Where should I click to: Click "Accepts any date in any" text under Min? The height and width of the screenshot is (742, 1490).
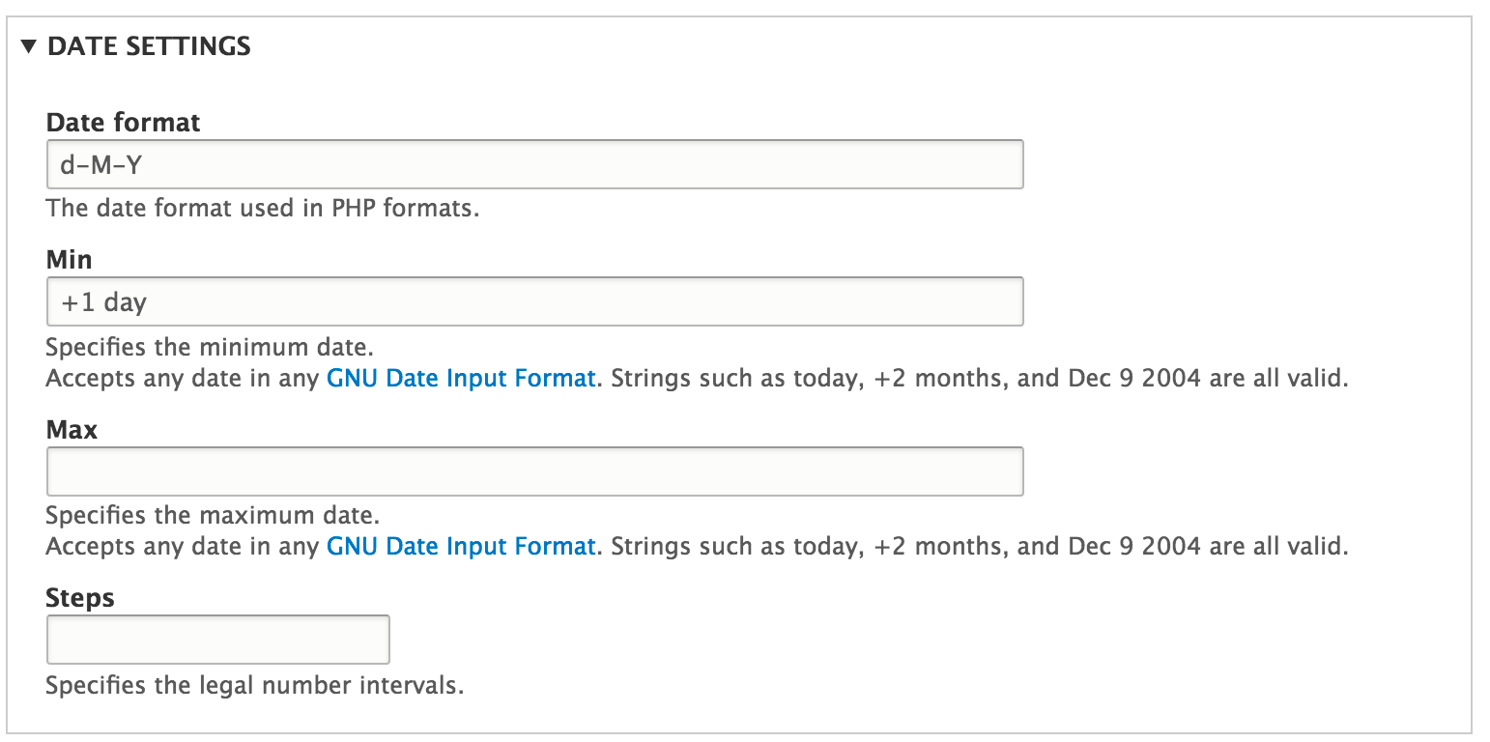point(182,378)
